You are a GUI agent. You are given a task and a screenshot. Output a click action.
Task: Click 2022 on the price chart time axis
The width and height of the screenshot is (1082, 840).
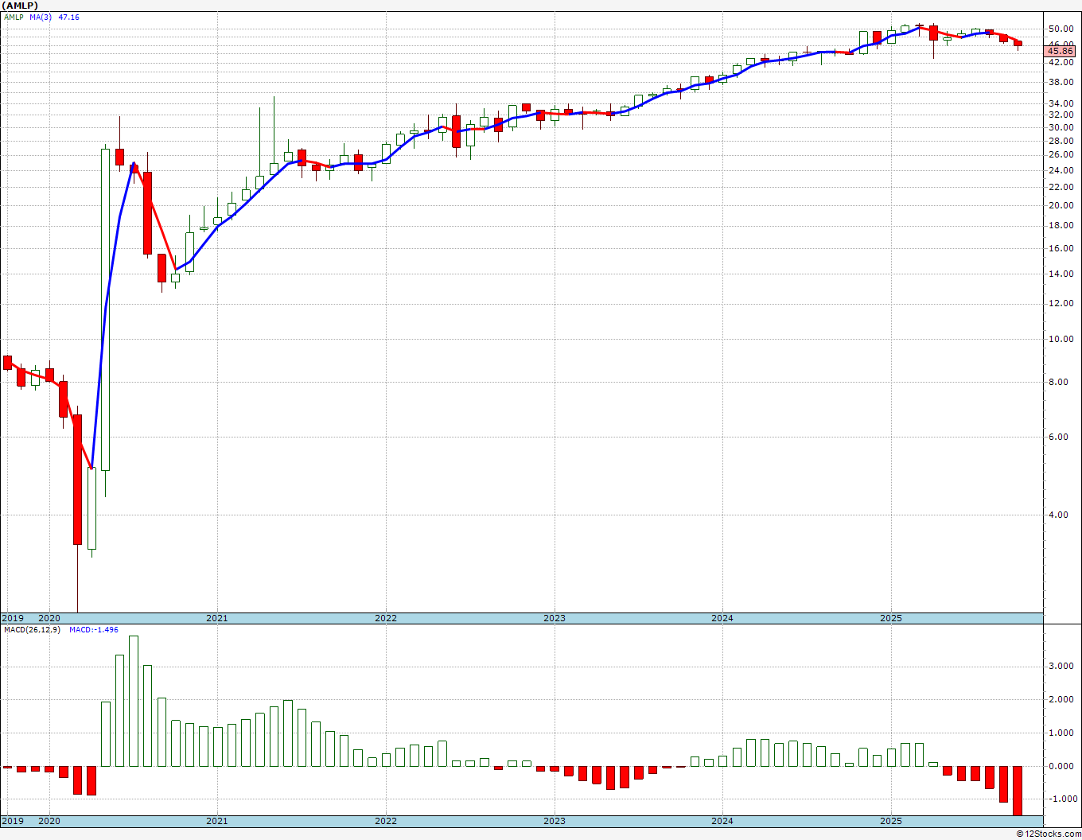(x=386, y=618)
